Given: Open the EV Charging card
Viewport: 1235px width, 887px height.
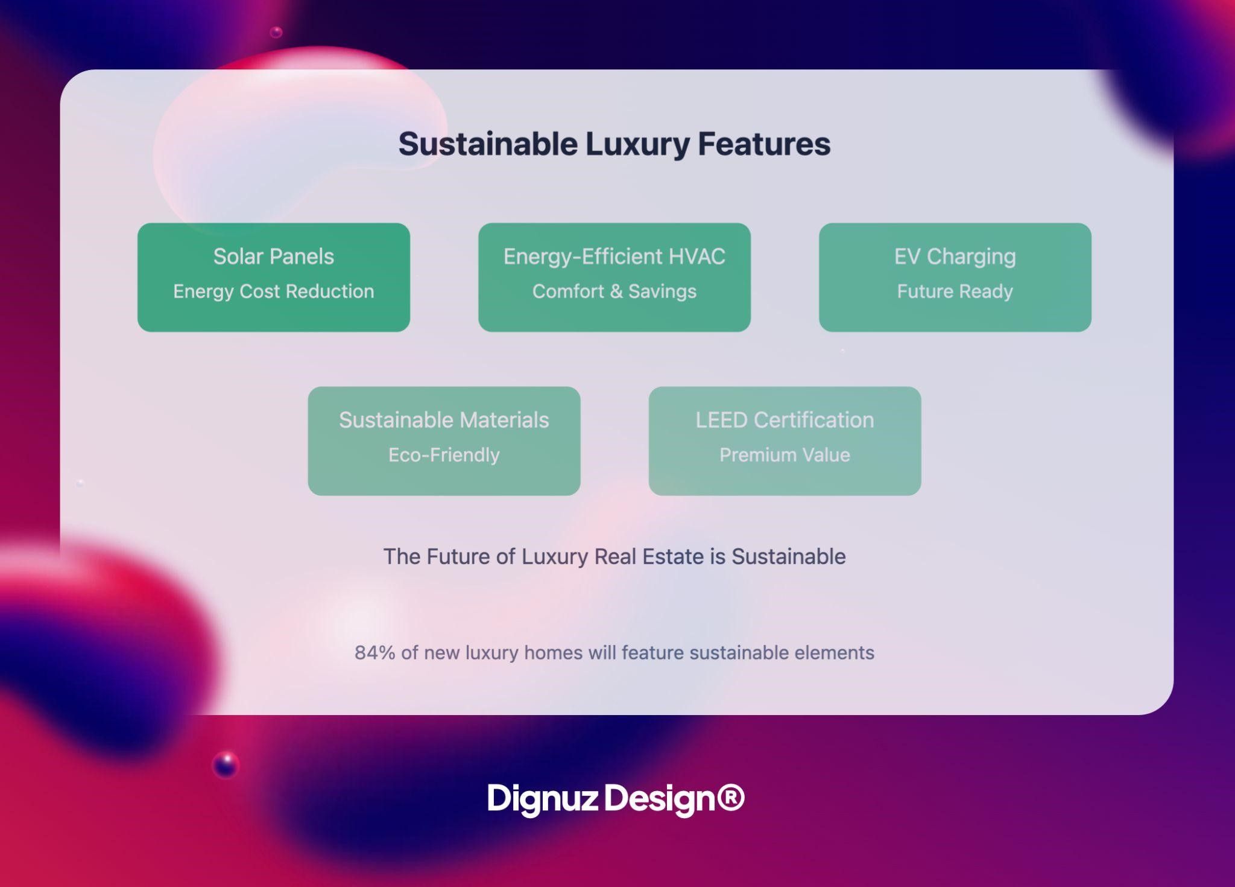Looking at the screenshot, I should click(x=955, y=278).
